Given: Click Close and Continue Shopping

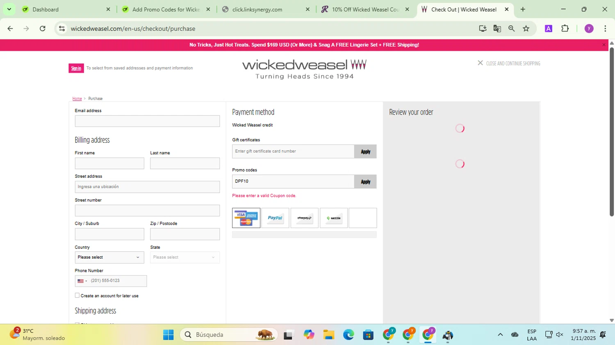Looking at the screenshot, I should coord(513,63).
